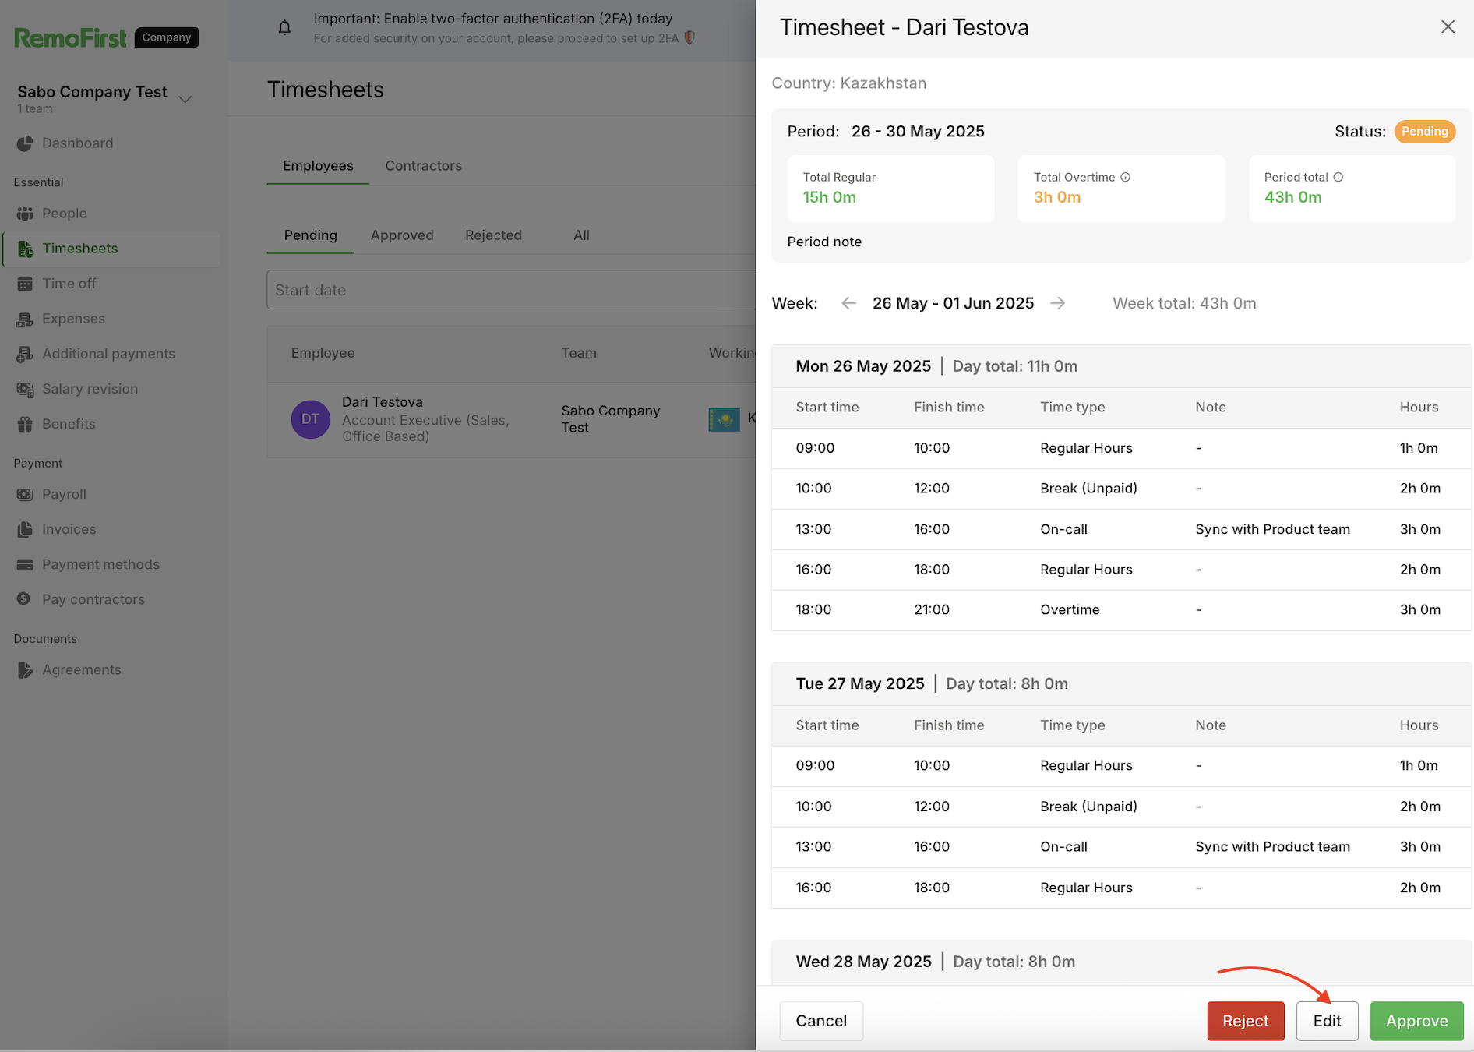Open Payroll via its sidebar icon
This screenshot has height=1052, width=1474.
pyautogui.click(x=25, y=494)
